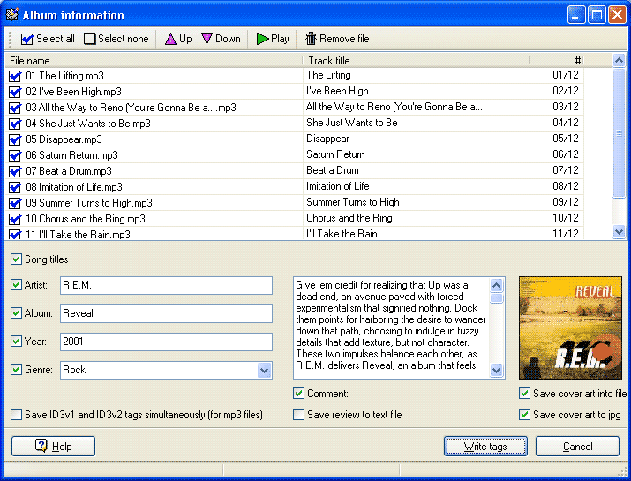Click inside the review comment text box
Image resolution: width=631 pixels, height=481 pixels.
[391, 327]
